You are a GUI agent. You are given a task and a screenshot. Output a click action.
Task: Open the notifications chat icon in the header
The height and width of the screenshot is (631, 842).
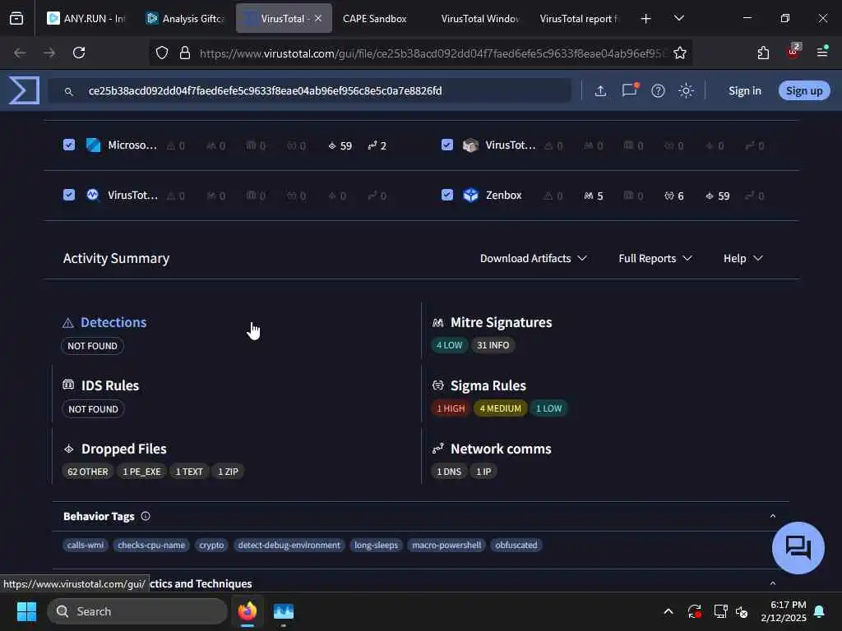tap(630, 90)
